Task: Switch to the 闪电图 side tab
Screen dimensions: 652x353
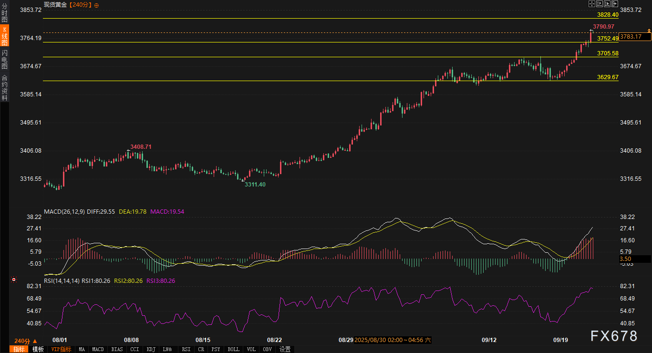Action: click(4, 60)
